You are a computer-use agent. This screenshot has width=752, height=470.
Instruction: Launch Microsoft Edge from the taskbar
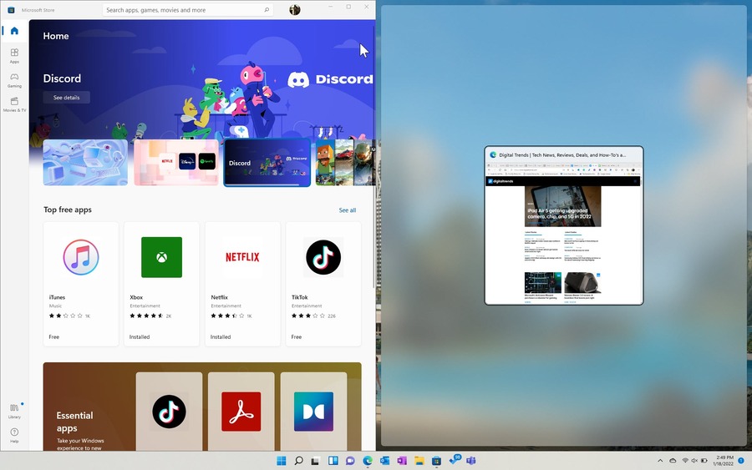pyautogui.click(x=368, y=461)
